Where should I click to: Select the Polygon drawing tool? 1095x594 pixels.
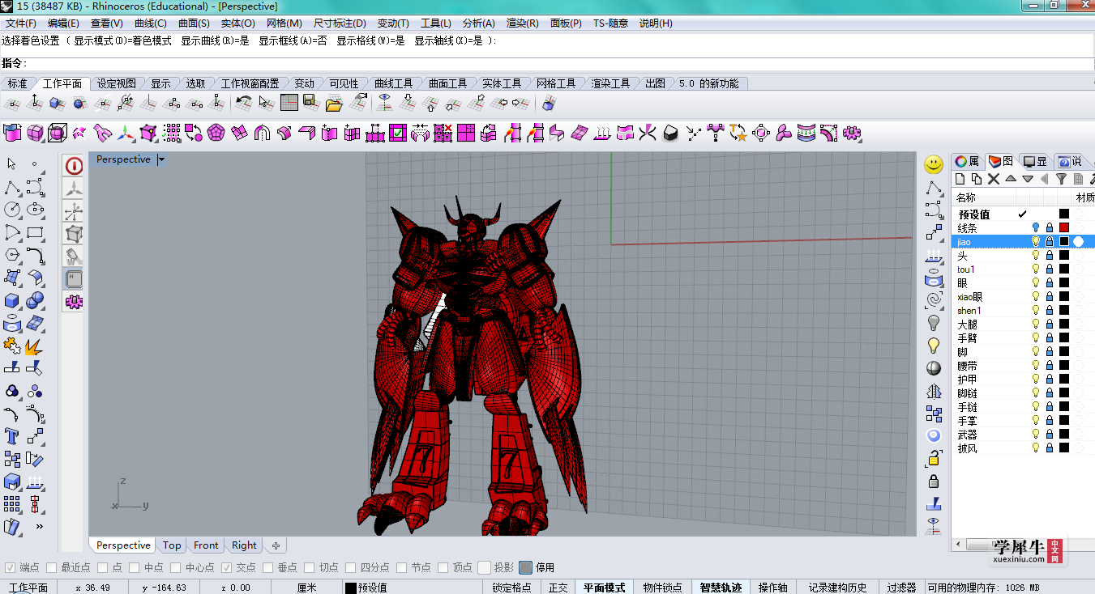(12, 255)
